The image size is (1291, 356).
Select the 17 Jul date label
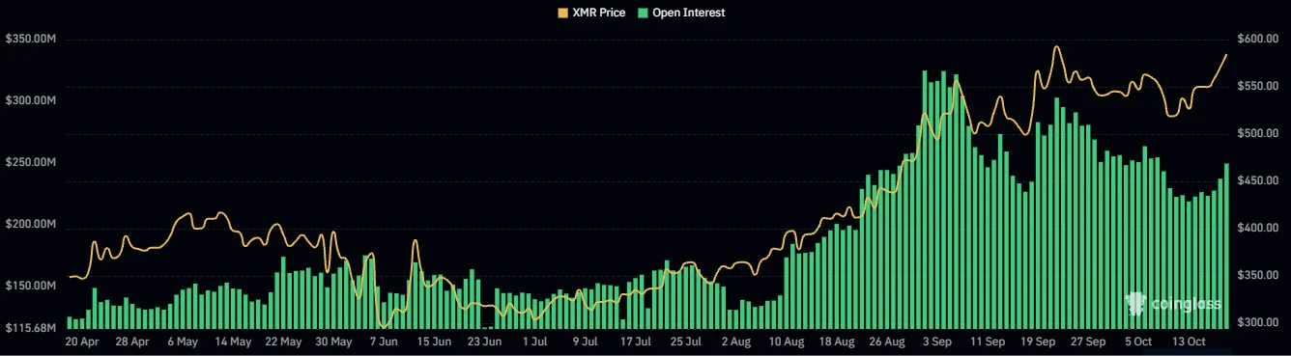[636, 342]
